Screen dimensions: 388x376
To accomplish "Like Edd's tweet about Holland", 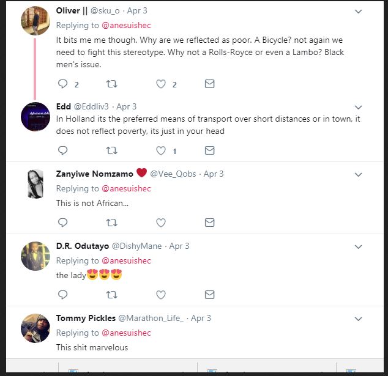I will point(161,150).
